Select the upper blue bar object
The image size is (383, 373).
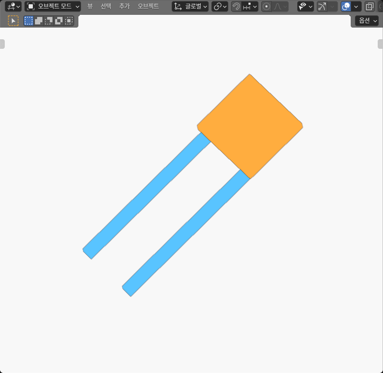click(x=147, y=196)
